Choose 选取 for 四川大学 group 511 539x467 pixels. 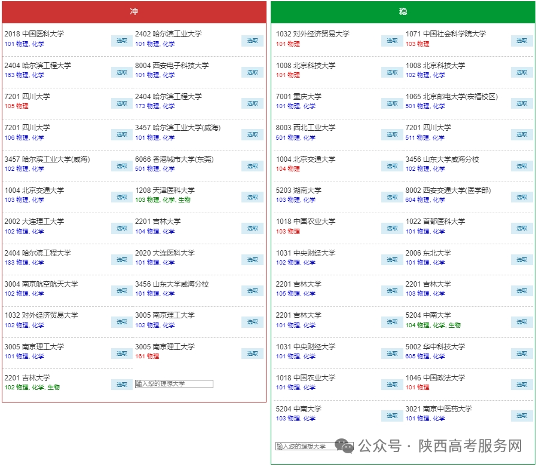[522, 135]
